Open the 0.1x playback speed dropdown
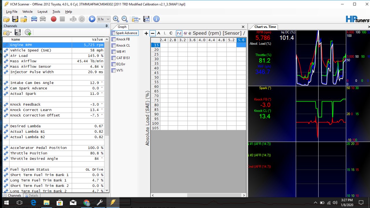Screen dimensions: 370x208 pyautogui.click(x=104, y=19)
